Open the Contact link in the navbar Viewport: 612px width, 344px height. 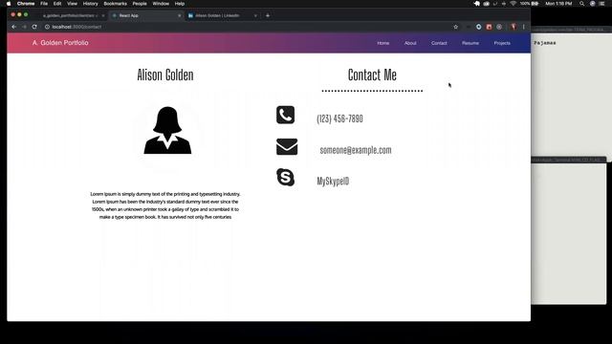pyautogui.click(x=439, y=43)
